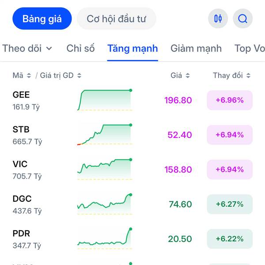Switch to Chỉ số tab
Viewport: 265px width, 265px height.
tap(80, 48)
